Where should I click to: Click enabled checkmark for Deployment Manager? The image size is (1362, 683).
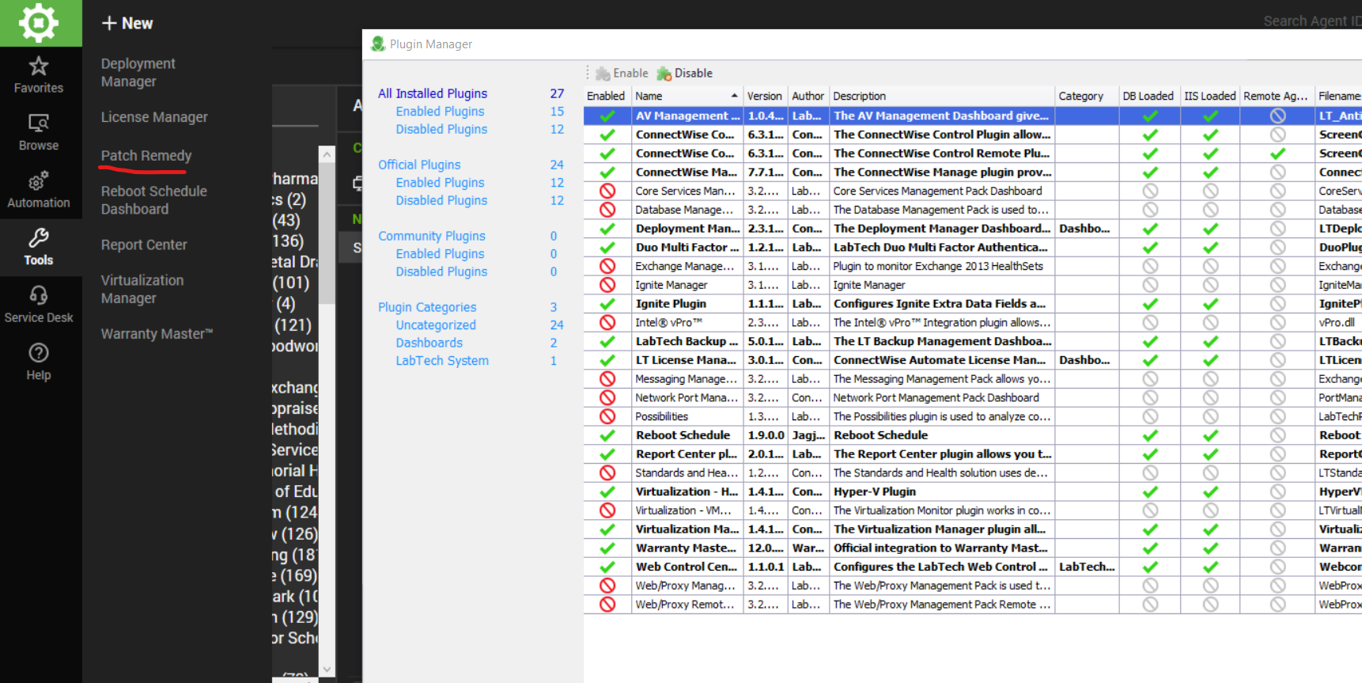[607, 229]
